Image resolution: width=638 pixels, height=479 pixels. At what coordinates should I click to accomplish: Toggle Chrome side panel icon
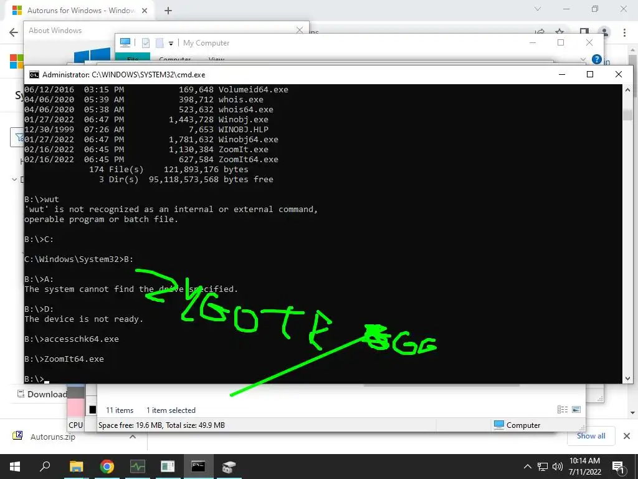(584, 31)
